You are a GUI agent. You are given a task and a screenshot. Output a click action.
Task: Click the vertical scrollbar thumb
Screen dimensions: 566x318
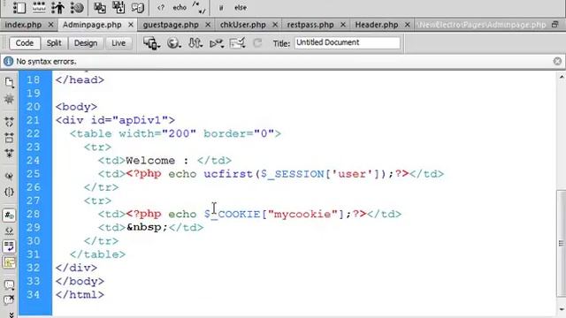pyautogui.click(x=561, y=243)
